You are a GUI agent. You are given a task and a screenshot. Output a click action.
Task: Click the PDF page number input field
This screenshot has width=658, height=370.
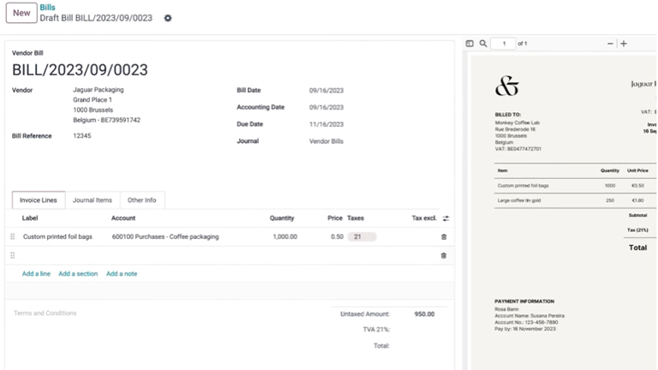[x=503, y=44]
